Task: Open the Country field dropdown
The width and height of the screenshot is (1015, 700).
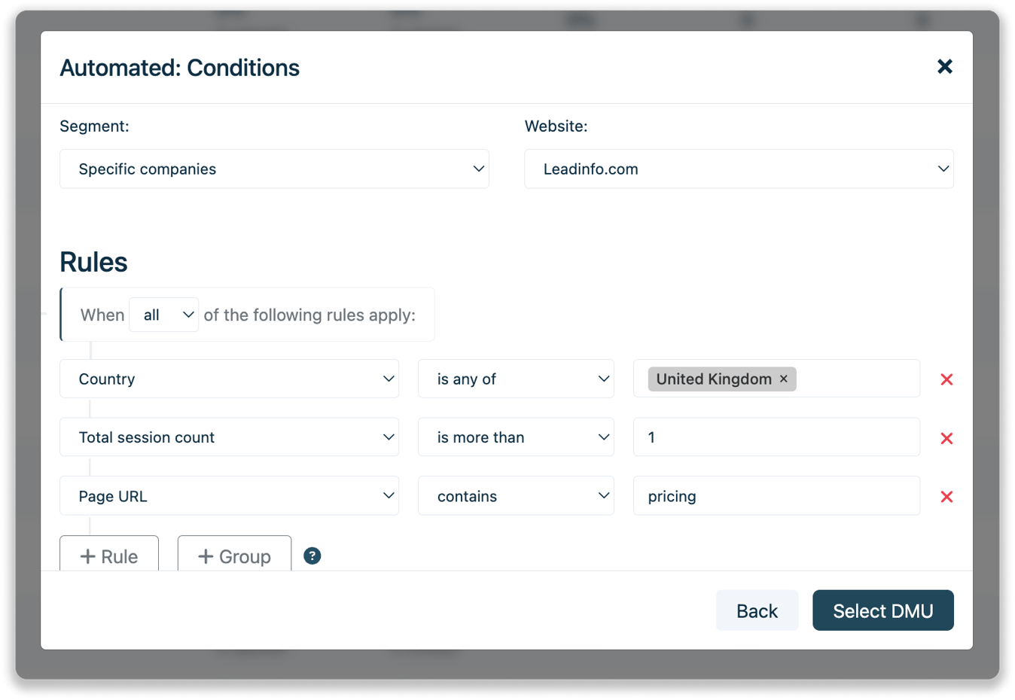Action: pyautogui.click(x=229, y=379)
